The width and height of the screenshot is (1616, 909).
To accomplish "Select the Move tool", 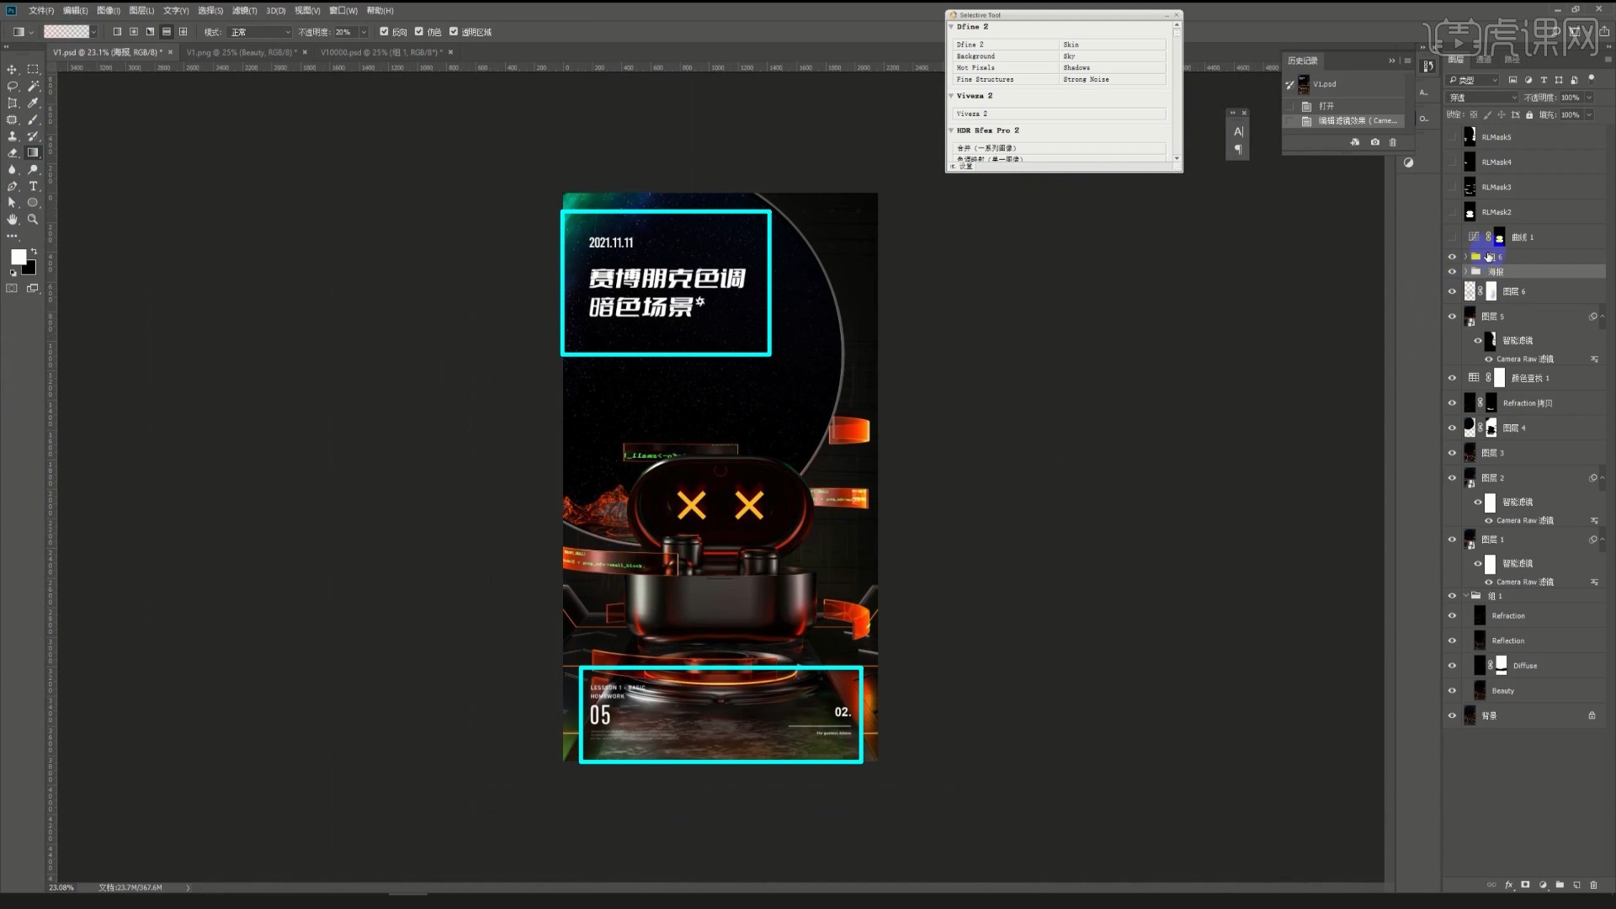I will pyautogui.click(x=12, y=69).
